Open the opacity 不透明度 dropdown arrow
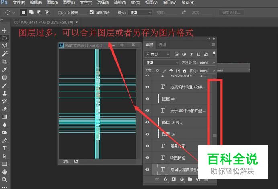The width and height of the screenshot is (278, 189). point(213,63)
